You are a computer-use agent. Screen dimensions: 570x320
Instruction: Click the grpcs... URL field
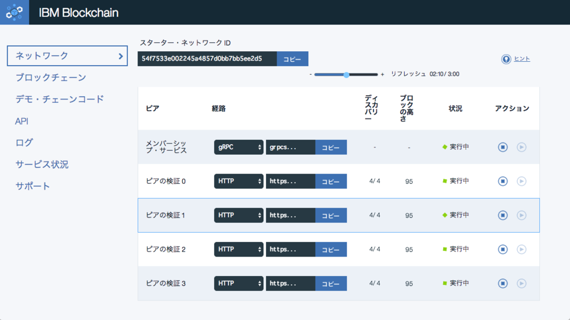point(291,147)
